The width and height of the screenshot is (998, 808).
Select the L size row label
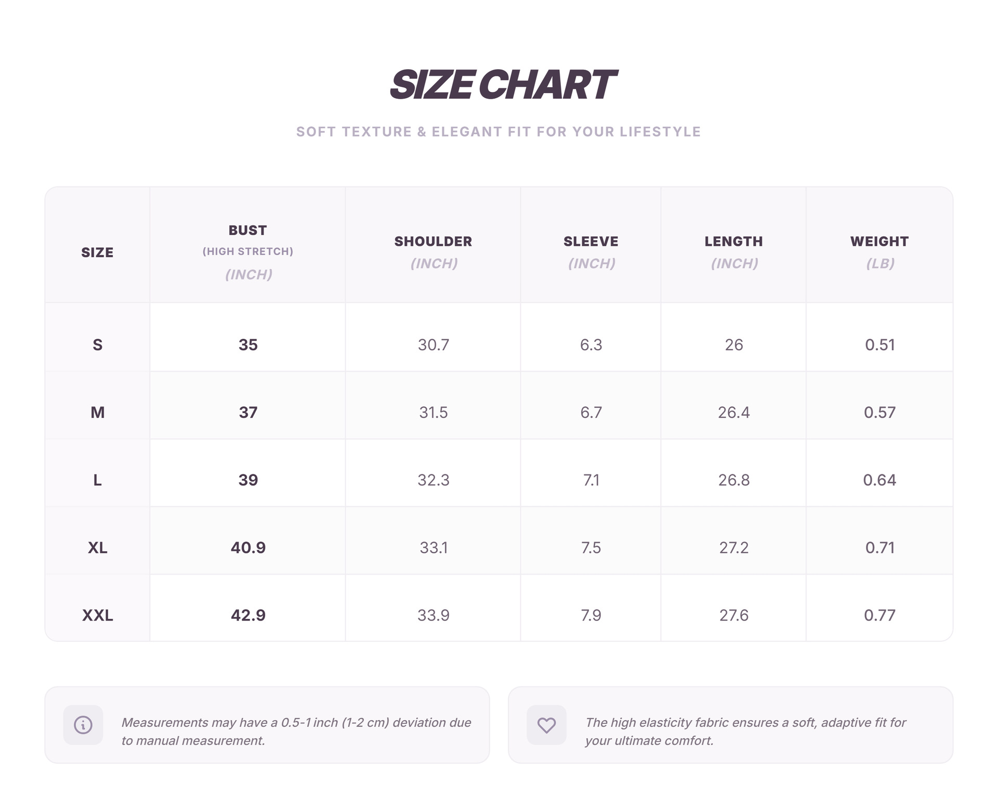point(97,480)
